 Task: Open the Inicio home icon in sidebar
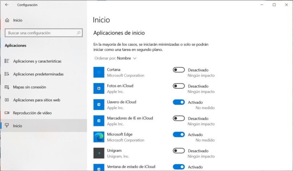(7, 20)
